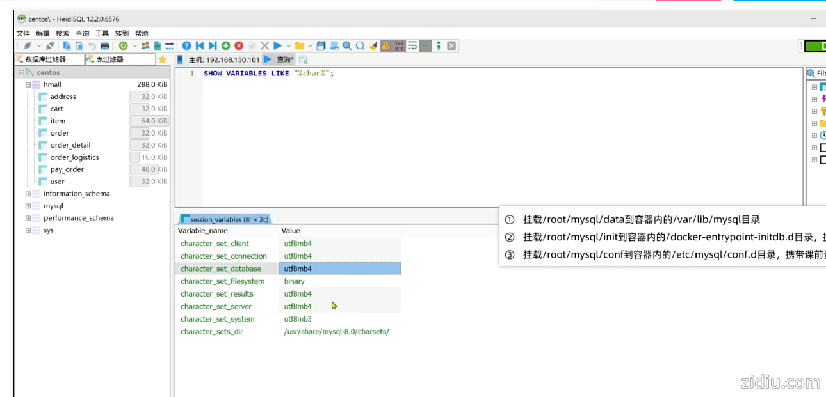
Task: Save the query using floppy disk icon
Action: [x=321, y=46]
